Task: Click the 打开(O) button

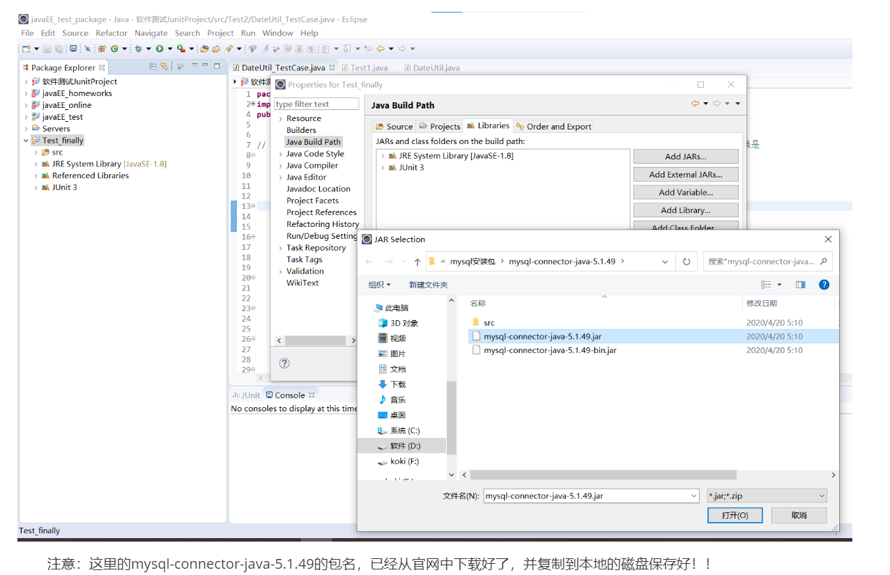Action: [735, 515]
